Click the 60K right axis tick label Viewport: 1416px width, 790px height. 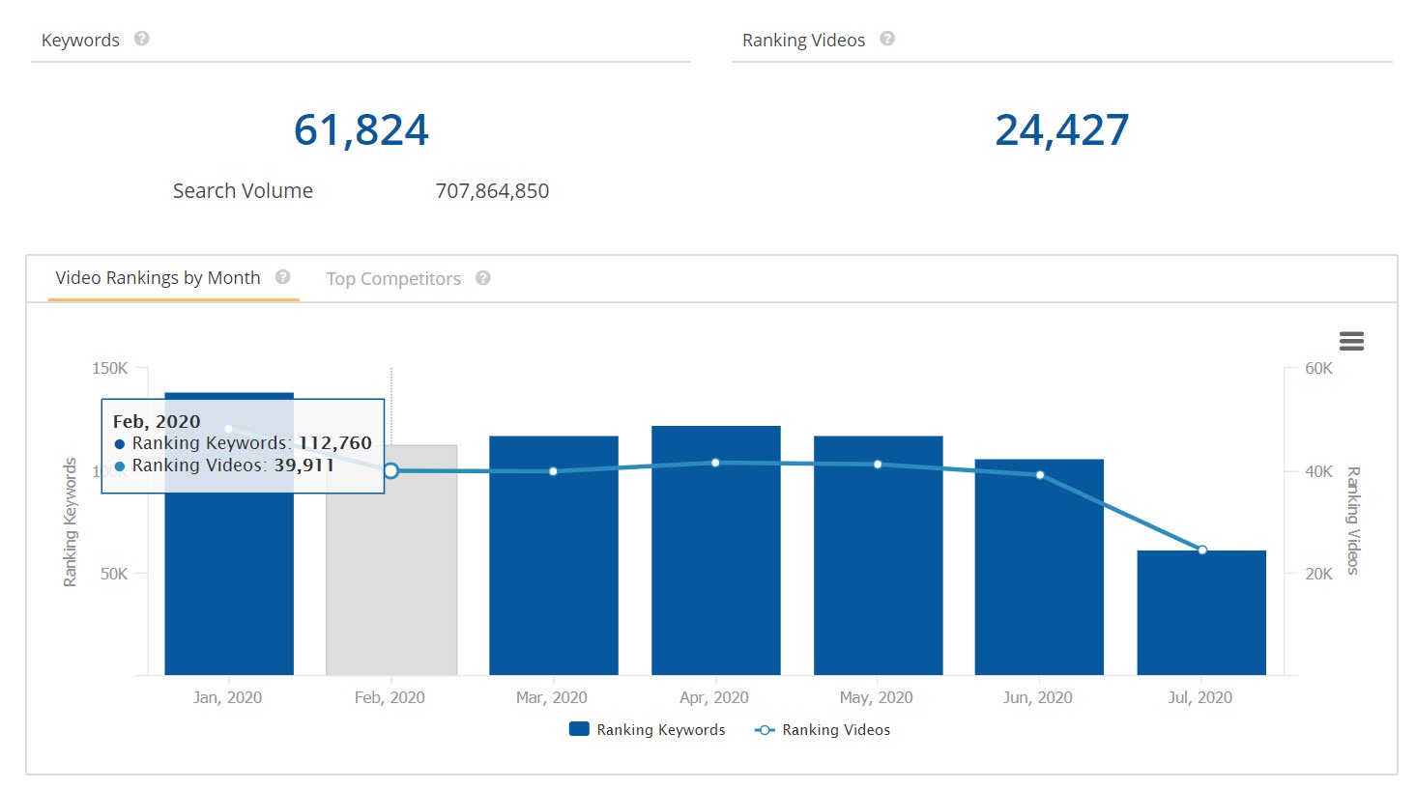[x=1318, y=368]
